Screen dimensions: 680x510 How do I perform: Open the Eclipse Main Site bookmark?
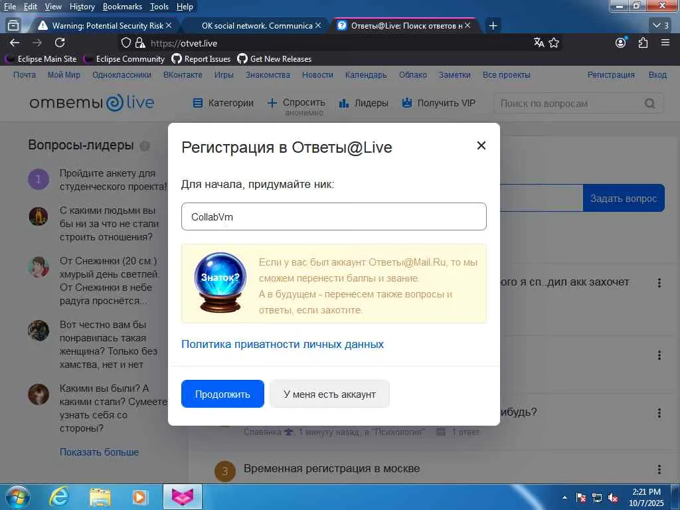pos(41,58)
